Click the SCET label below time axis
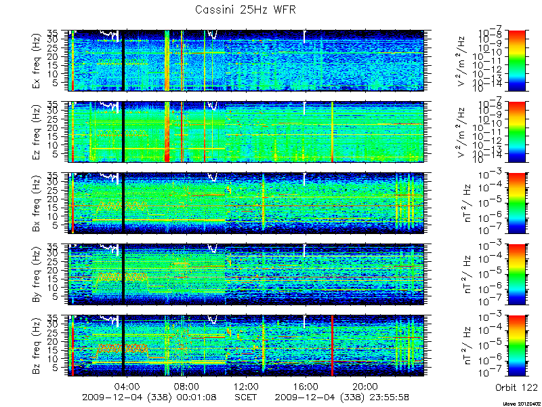The height and width of the screenshot is (407, 542). pos(246,397)
